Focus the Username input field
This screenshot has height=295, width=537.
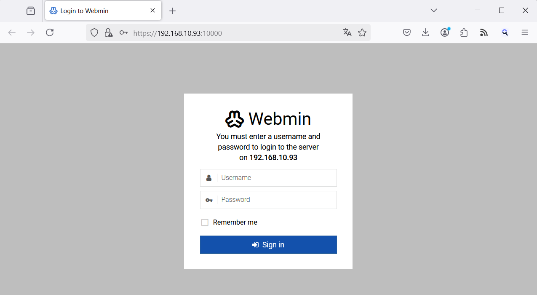point(276,178)
